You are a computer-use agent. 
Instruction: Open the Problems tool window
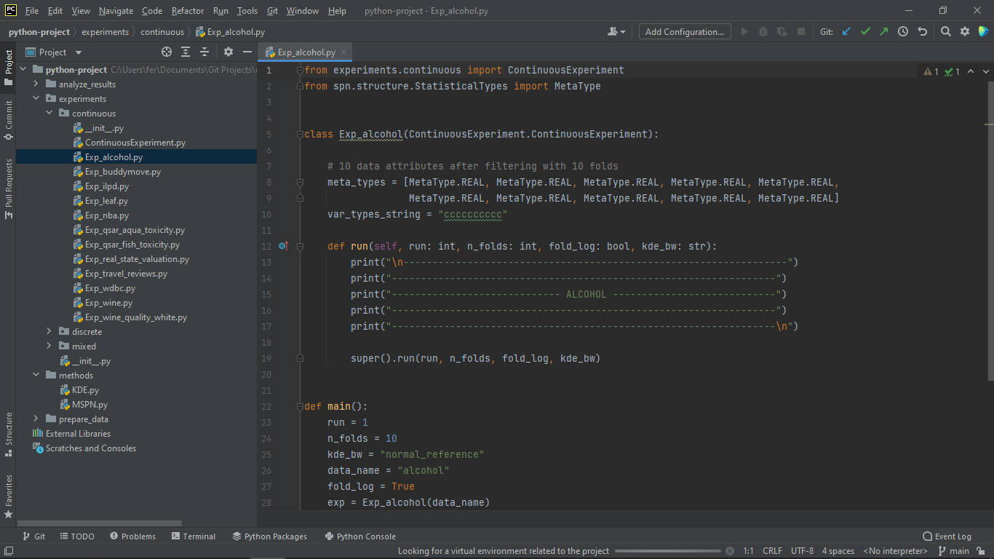(132, 536)
